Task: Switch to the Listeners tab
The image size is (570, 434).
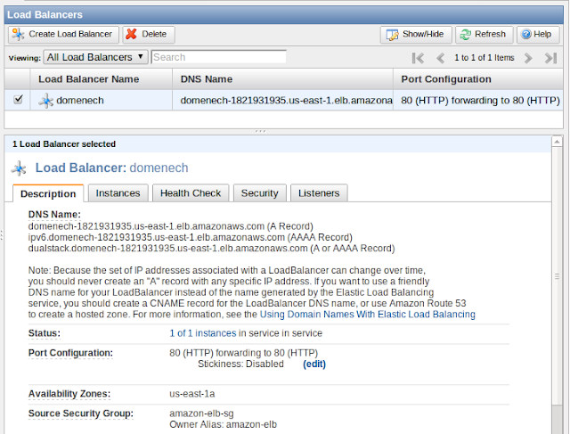Action: pos(319,192)
